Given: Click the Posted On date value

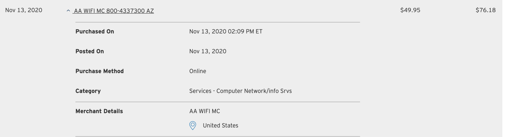Looking at the screenshot, I should pyautogui.click(x=208, y=51).
